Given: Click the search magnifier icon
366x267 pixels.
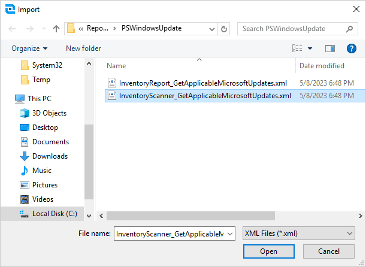Looking at the screenshot, I should pyautogui.click(x=349, y=29).
